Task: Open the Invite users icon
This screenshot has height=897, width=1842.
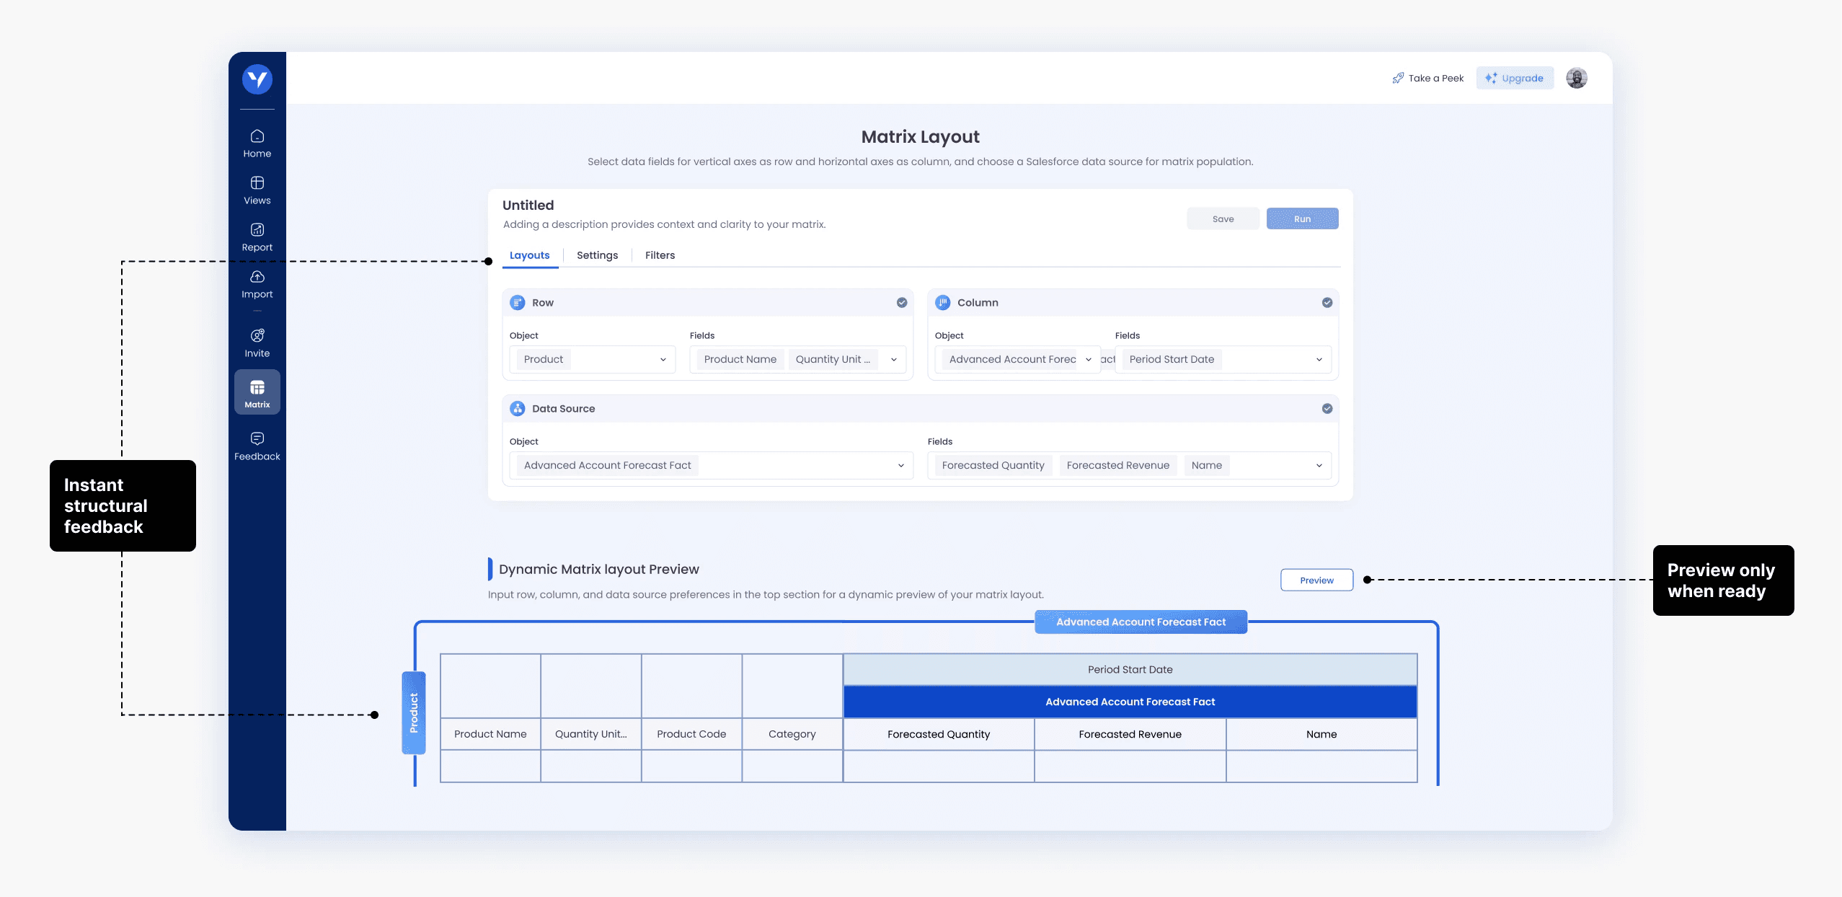Action: [257, 336]
